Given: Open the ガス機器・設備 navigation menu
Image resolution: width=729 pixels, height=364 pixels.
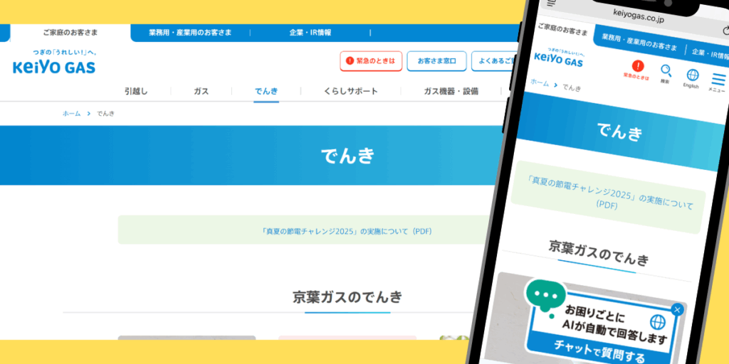Looking at the screenshot, I should pos(451,92).
